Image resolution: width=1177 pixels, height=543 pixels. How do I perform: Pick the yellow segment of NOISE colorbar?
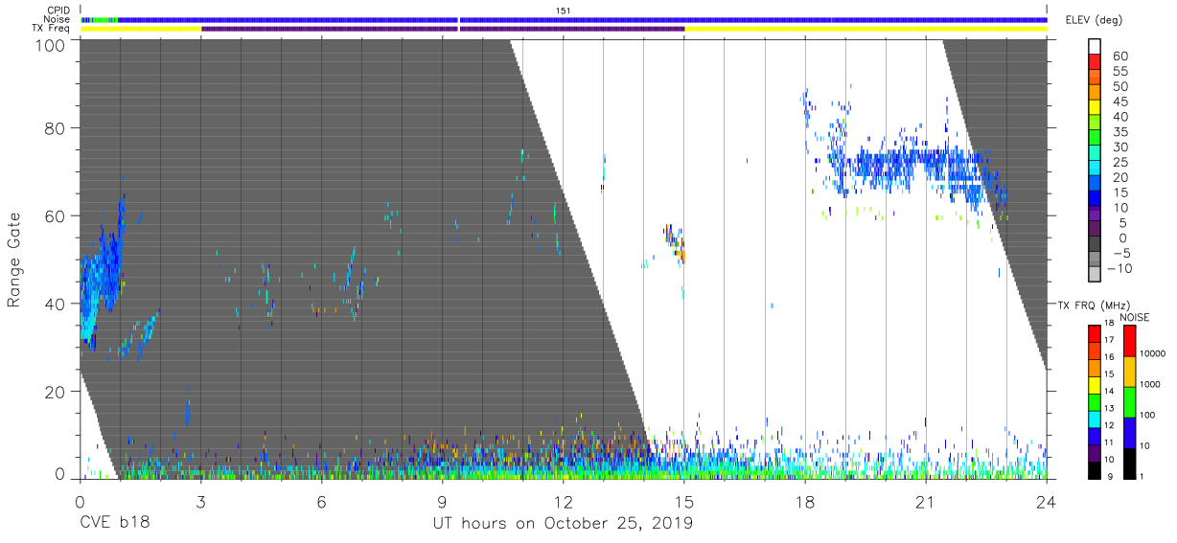pyautogui.click(x=1129, y=372)
